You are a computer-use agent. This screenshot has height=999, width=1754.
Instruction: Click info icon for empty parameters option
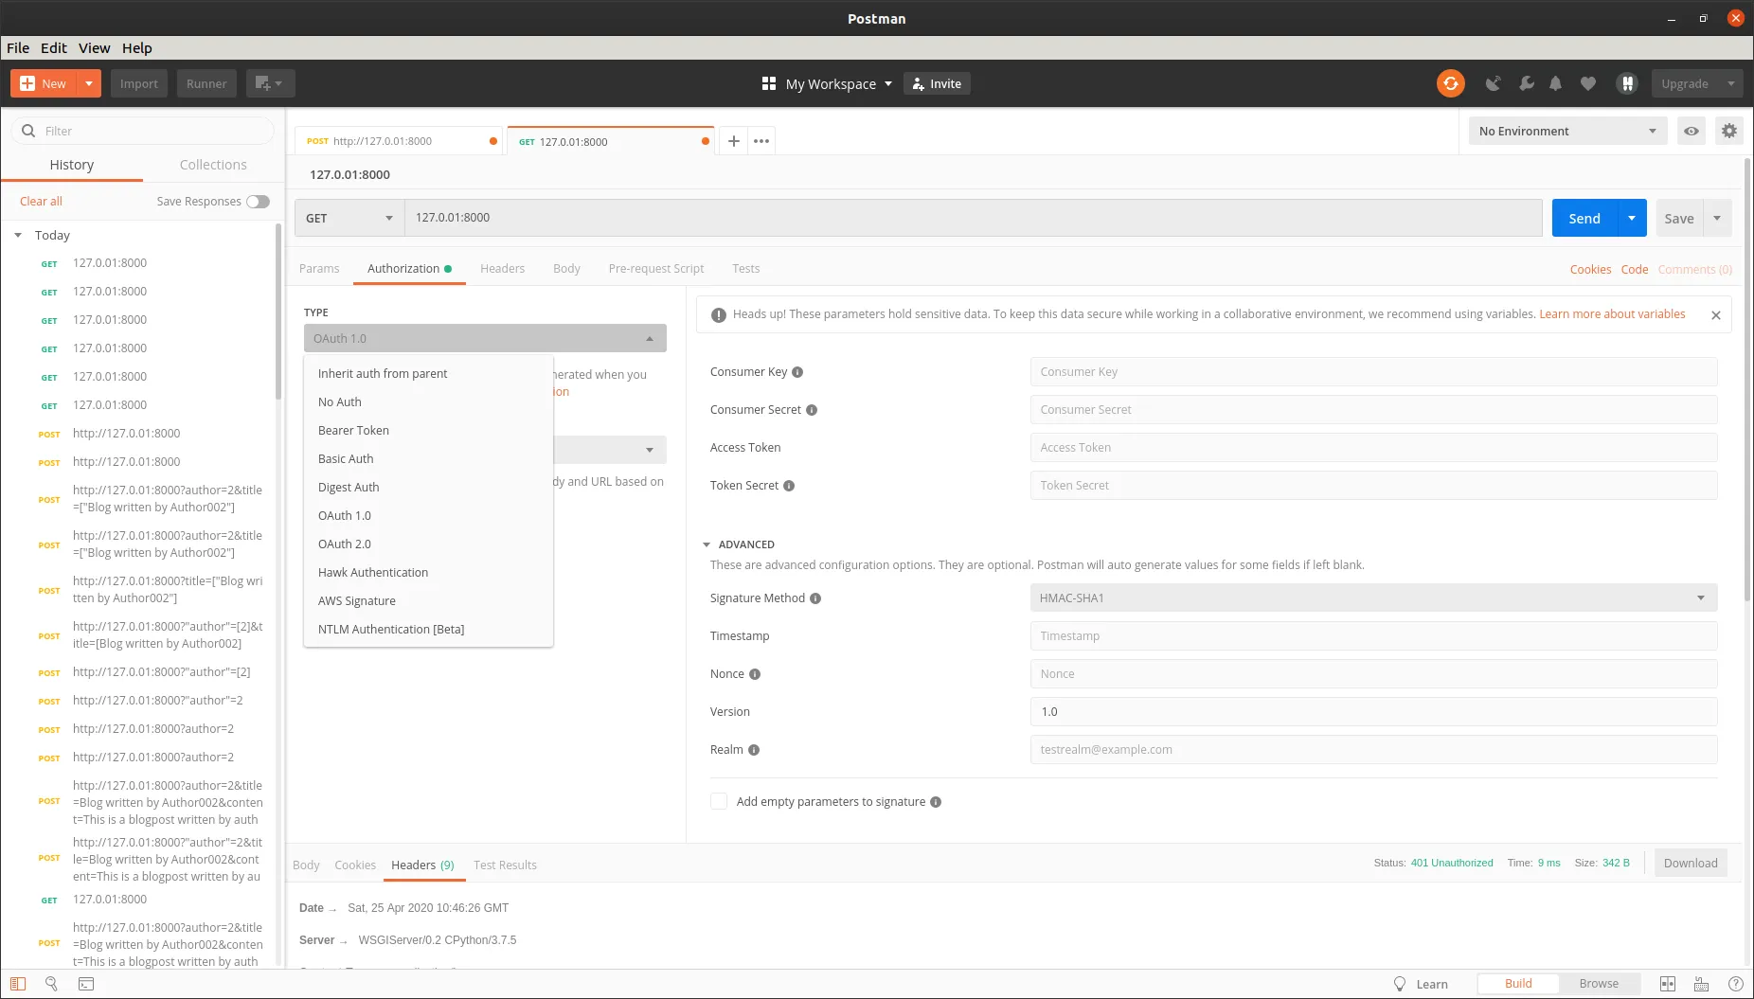[x=936, y=802]
